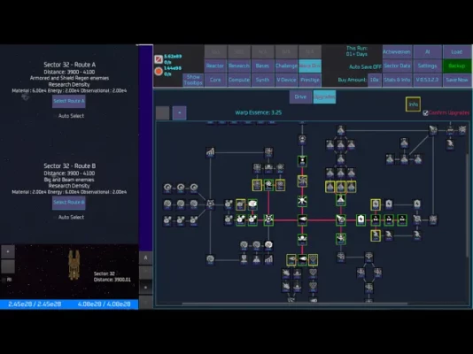
Task: Click Select Route A button
Action: pyautogui.click(x=69, y=101)
